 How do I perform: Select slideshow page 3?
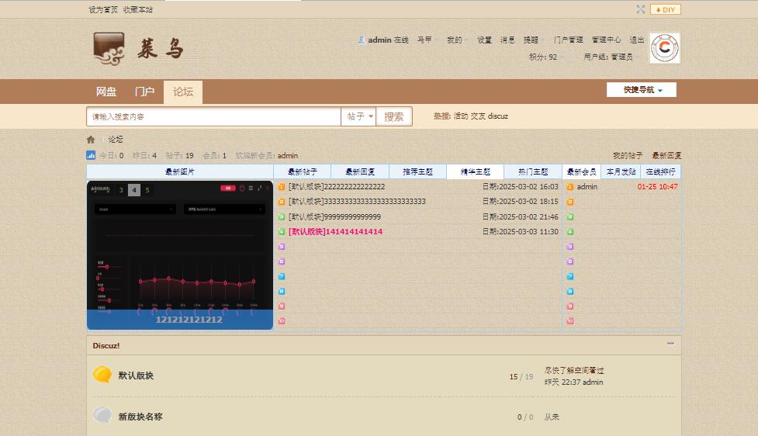click(x=121, y=190)
